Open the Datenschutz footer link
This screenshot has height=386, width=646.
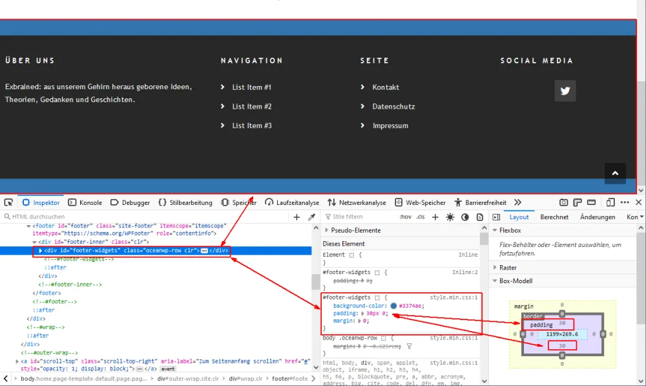(x=393, y=107)
